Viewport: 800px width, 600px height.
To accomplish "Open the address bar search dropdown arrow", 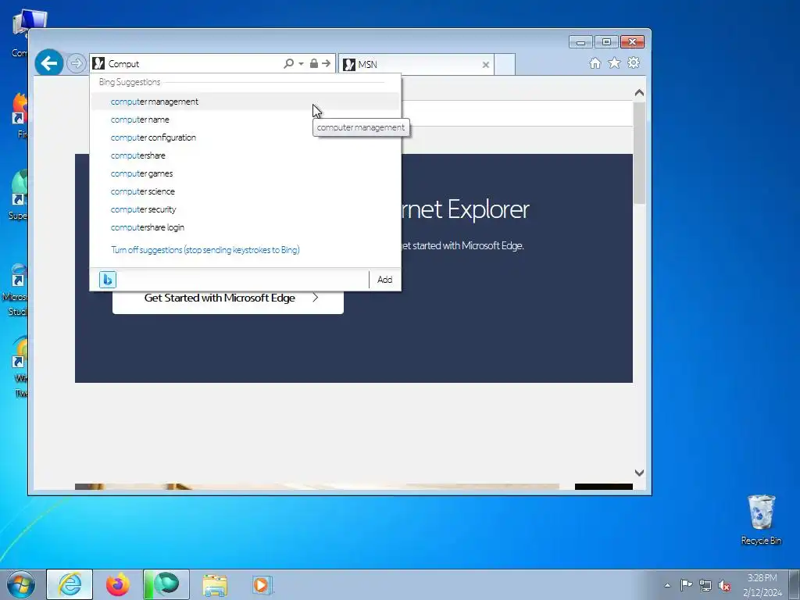I will 301,64.
